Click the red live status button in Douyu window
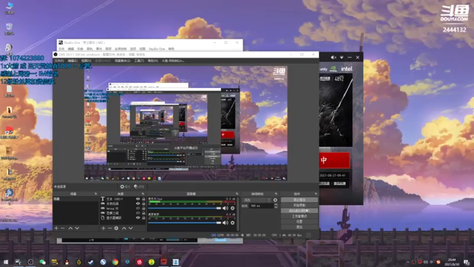474x267 pixels. point(334,160)
